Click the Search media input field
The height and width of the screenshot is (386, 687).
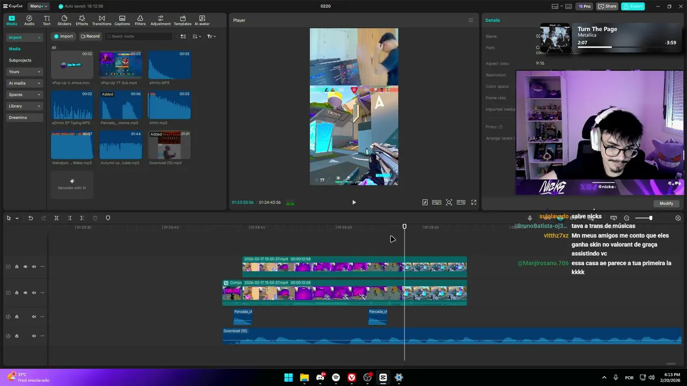(139, 36)
